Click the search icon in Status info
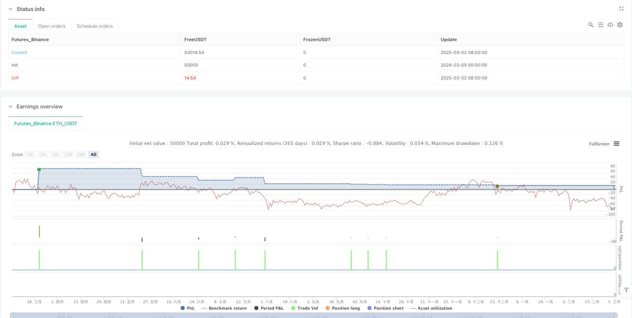The width and height of the screenshot is (632, 318). coord(591,25)
